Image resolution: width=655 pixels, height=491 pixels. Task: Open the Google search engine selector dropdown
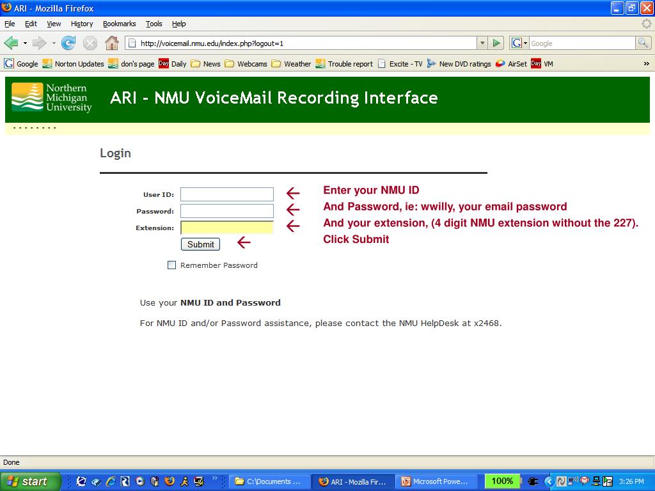(x=519, y=43)
